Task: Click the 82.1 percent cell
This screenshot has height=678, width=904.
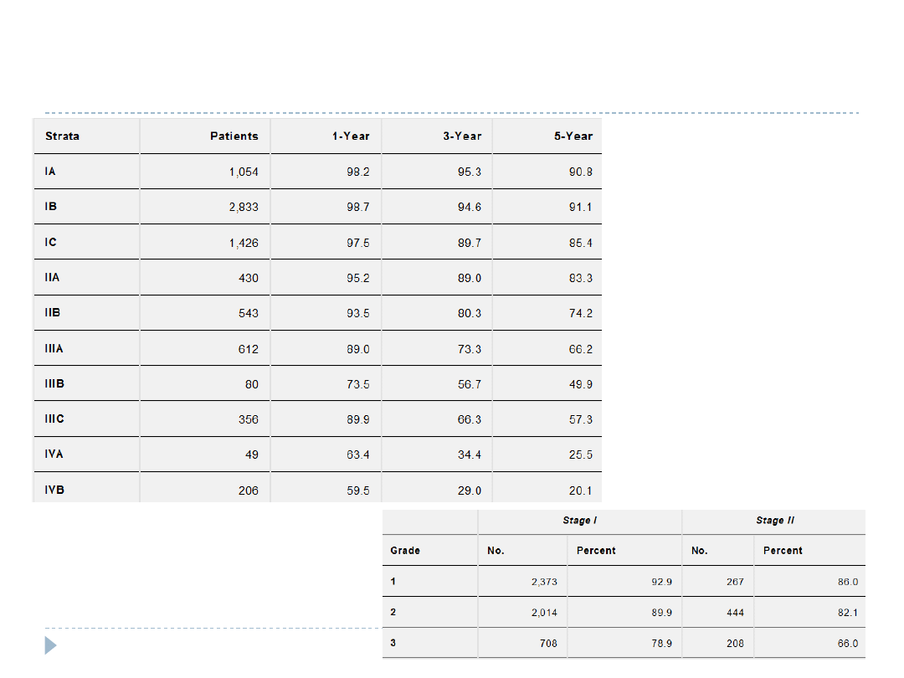Action: 848,613
